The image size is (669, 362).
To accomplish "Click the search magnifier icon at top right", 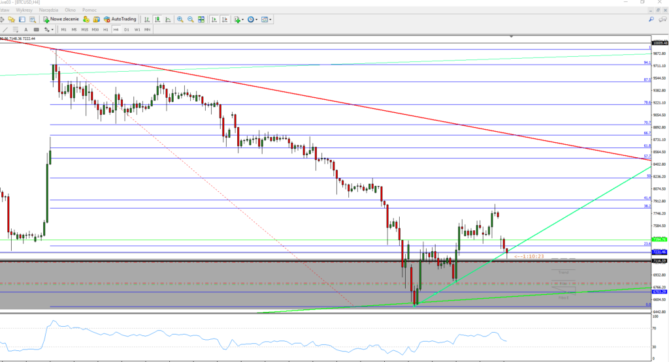I will tap(651, 19).
